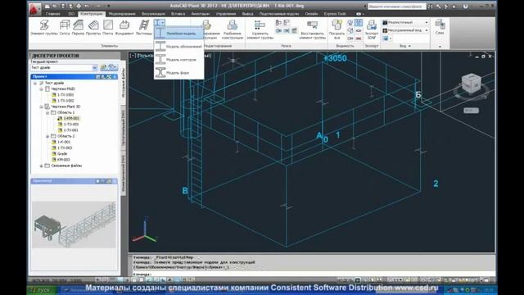This screenshot has height=295, width=524.
Task: Switch to the Моделирование ribbon tab
Action: click(122, 14)
